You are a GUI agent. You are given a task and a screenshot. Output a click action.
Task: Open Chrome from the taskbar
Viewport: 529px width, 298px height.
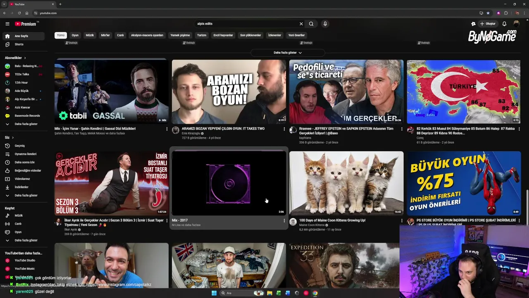(315, 293)
